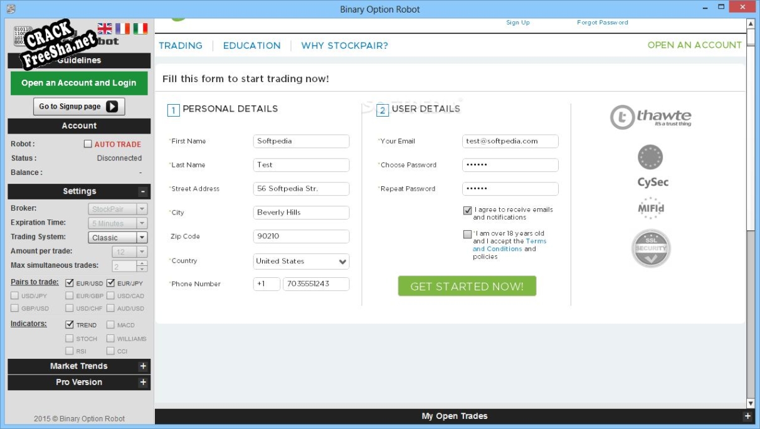The width and height of the screenshot is (760, 429).
Task: Switch language using the UK flag icon
Action: tap(105, 28)
